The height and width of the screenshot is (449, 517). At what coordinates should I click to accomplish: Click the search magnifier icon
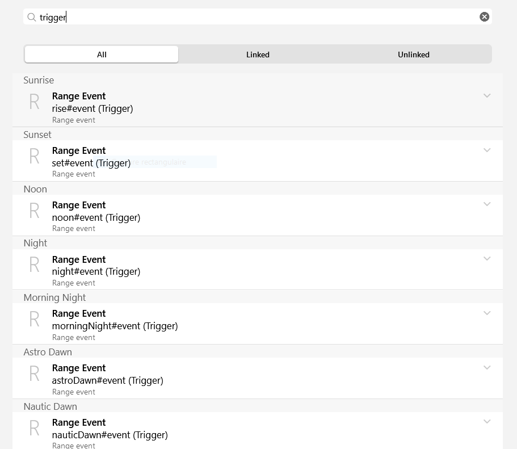[x=32, y=17]
